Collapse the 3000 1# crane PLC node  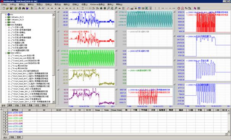(x=6, y=53)
